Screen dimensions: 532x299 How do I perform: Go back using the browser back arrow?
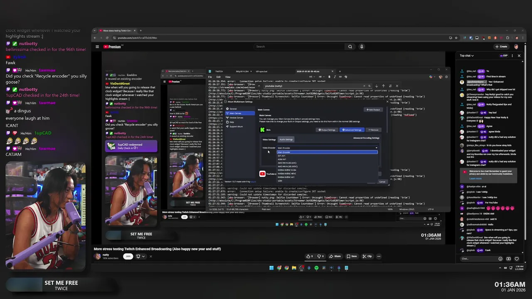click(x=95, y=38)
